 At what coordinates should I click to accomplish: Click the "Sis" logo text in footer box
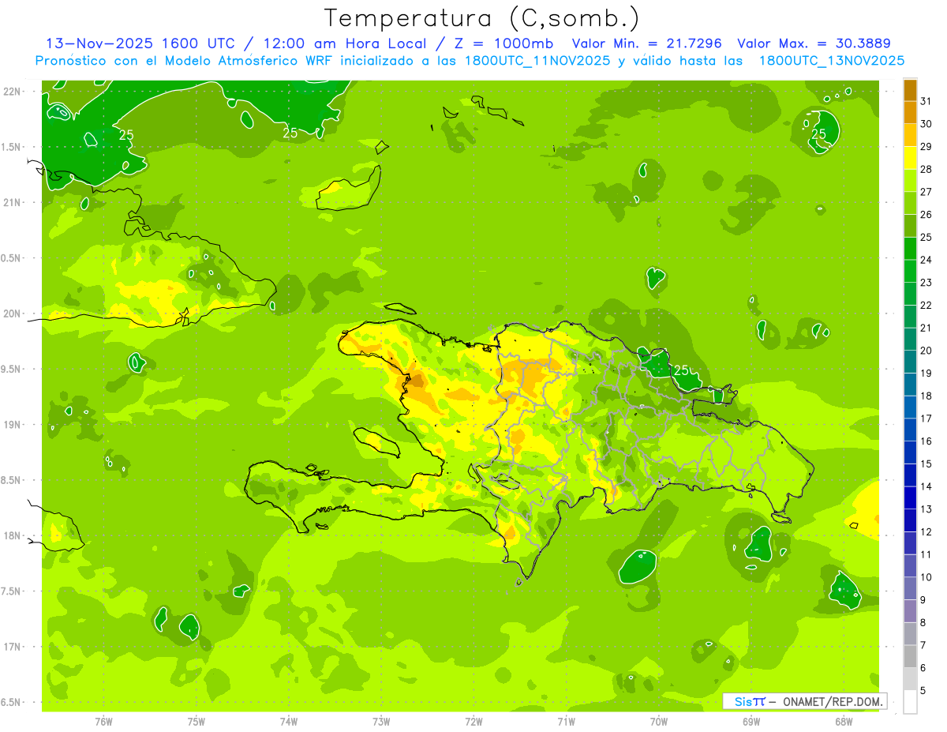(x=742, y=701)
